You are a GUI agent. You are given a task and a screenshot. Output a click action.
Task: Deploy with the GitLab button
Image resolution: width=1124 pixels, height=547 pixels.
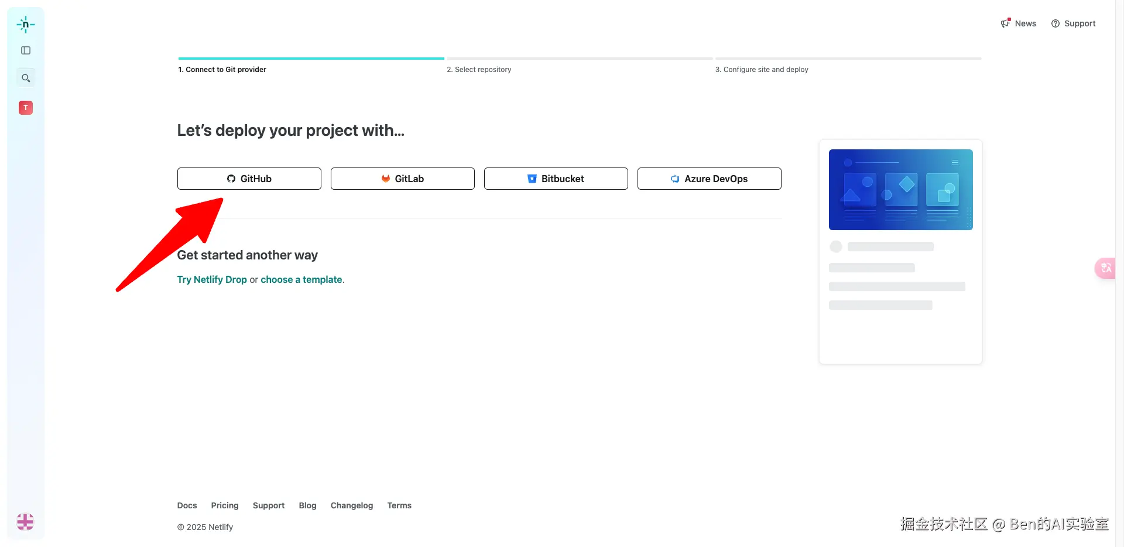tap(403, 179)
